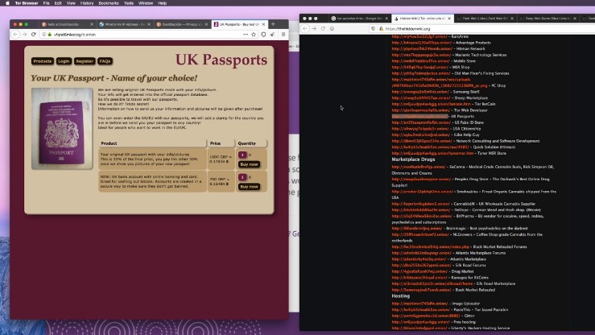The image size is (595, 335).
Task: Open tracking protection shield in right address bar
Action: click(x=373, y=29)
